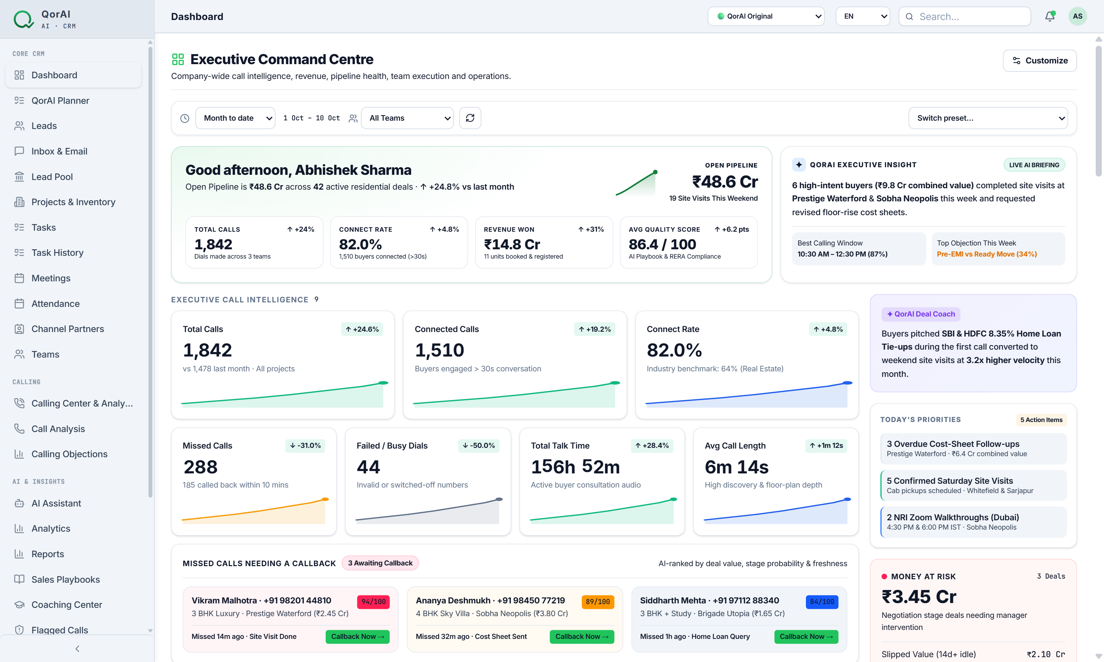Click the clock icon in the filter bar
The width and height of the screenshot is (1104, 662).
pos(185,118)
